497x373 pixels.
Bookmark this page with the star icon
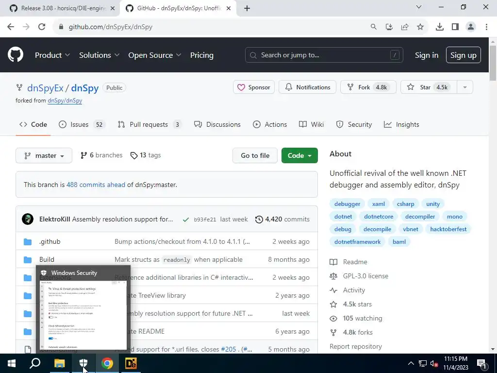tap(420, 27)
